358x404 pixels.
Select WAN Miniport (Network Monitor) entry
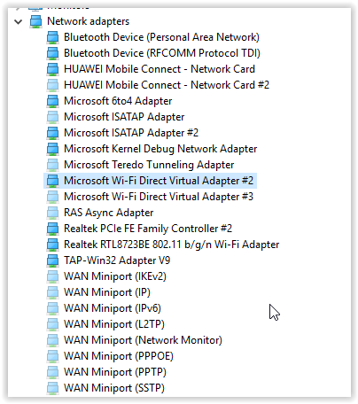143,340
